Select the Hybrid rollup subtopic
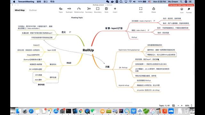Screen dimensions: 205x115 click(x=124, y=85)
